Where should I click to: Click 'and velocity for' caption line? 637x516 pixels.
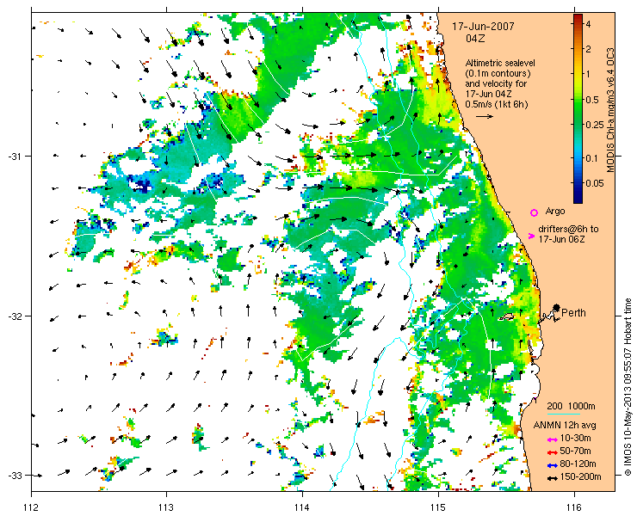[496, 84]
